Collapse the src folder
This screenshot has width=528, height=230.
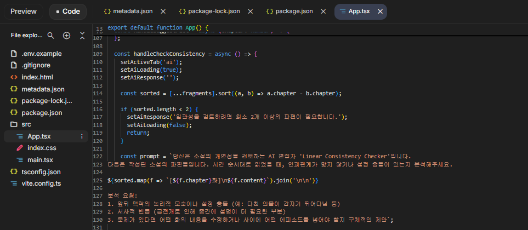[x=46, y=124]
